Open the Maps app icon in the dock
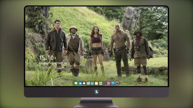This screenshot has width=193, height=108. click(88, 83)
